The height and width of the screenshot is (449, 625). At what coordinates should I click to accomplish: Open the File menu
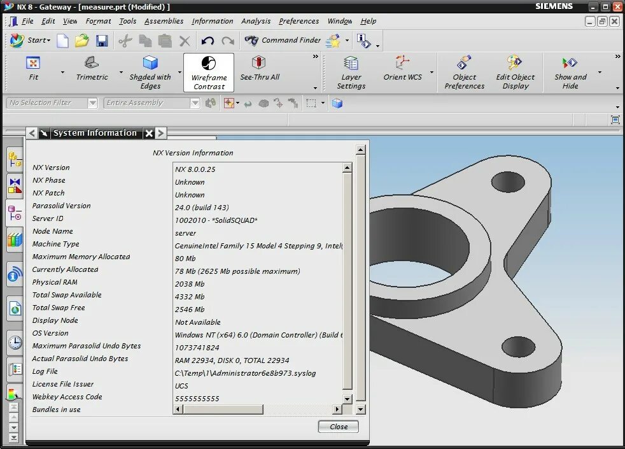(x=27, y=21)
